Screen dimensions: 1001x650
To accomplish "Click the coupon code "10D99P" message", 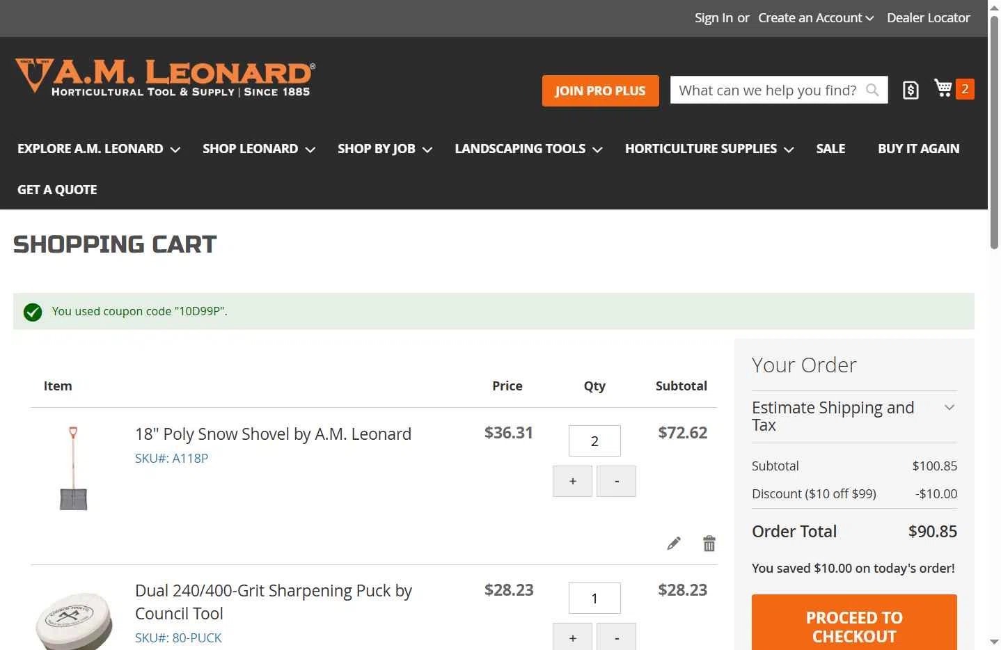I will 139,311.
